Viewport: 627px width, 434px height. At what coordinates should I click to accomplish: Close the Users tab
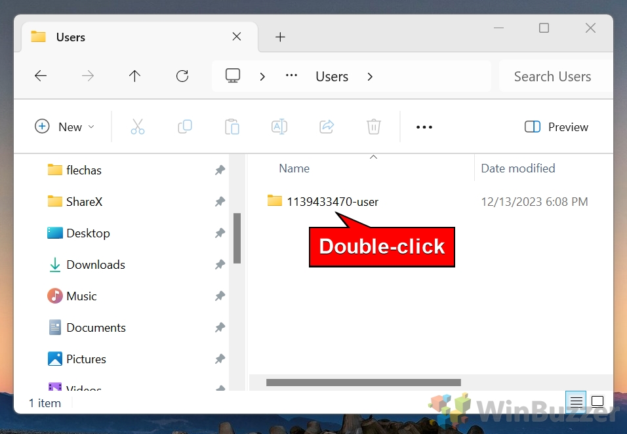point(237,37)
